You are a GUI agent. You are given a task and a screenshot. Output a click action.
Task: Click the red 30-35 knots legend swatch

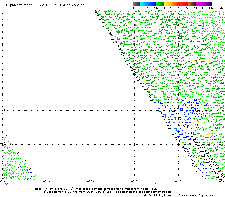tap(184, 4)
